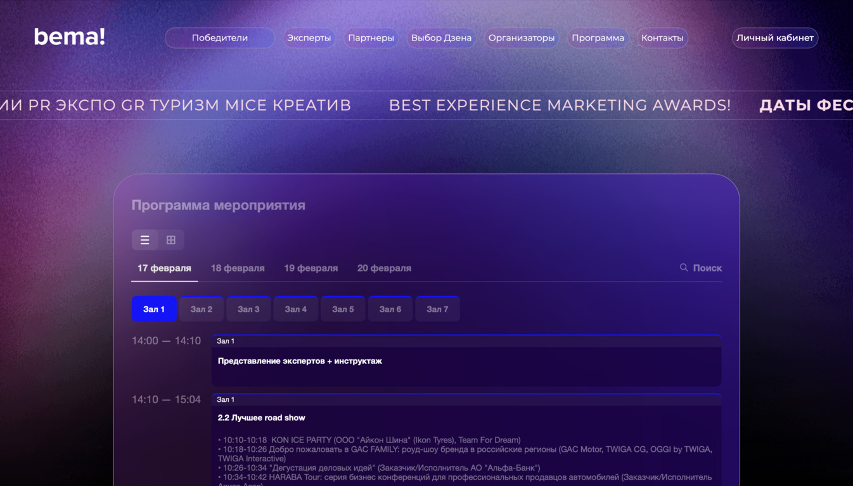Open Контакты page

pos(662,38)
